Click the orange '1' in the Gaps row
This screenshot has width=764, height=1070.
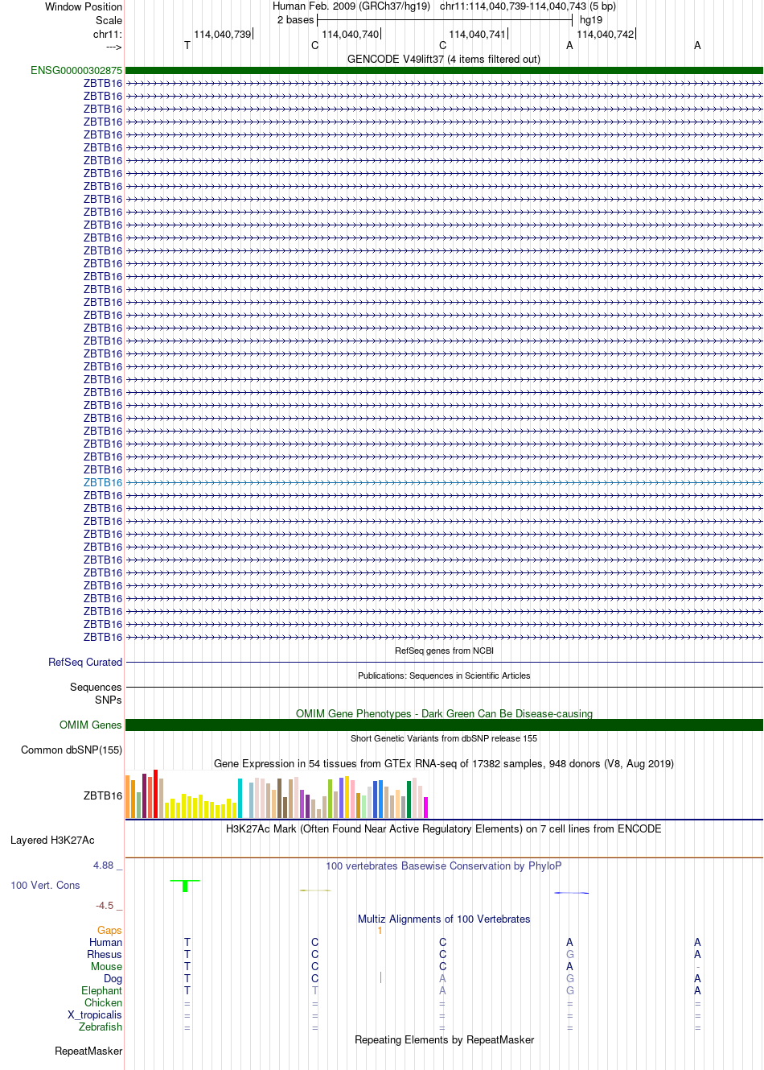(x=380, y=931)
